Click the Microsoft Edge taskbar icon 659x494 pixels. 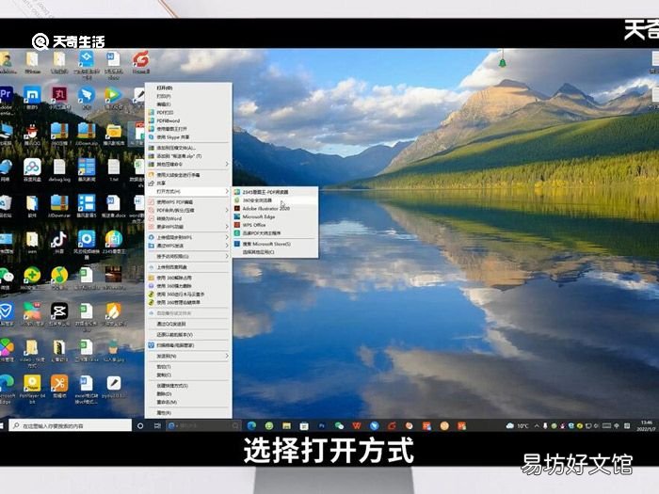click(x=251, y=425)
